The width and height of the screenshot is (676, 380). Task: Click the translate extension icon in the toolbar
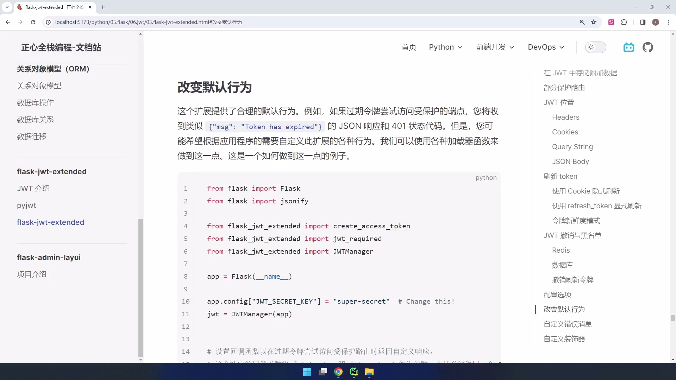tap(612, 22)
